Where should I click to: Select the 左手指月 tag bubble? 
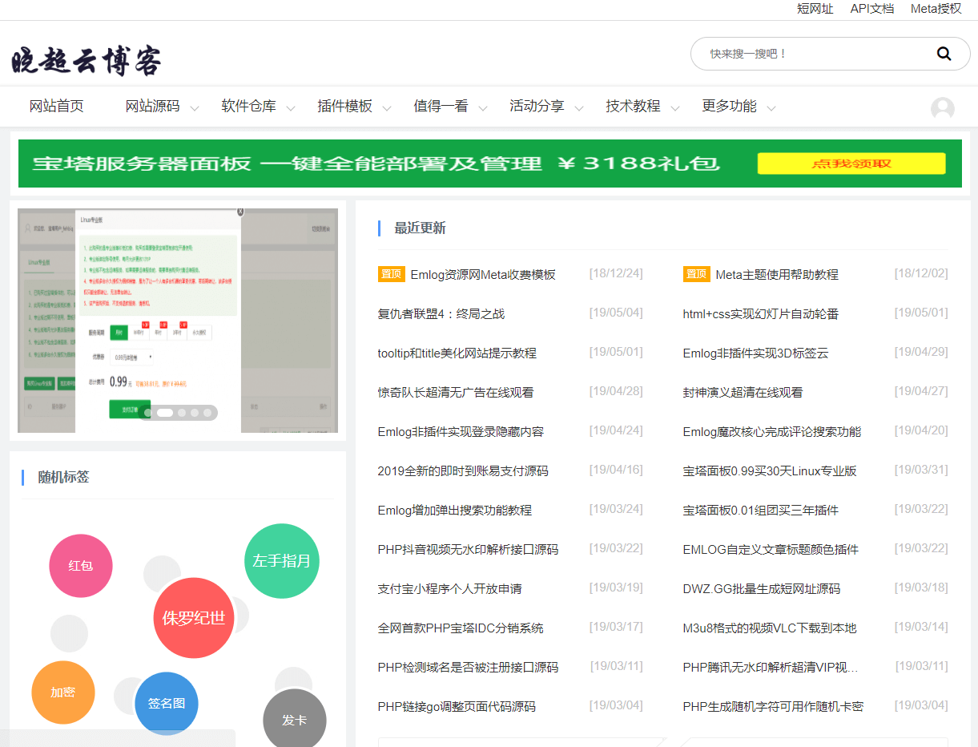pyautogui.click(x=281, y=561)
